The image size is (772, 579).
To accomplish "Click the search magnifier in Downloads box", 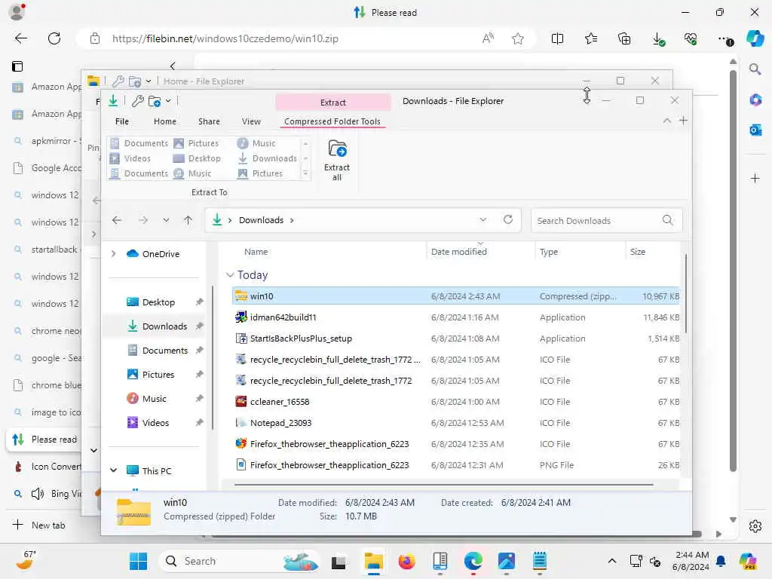I will [x=668, y=220].
